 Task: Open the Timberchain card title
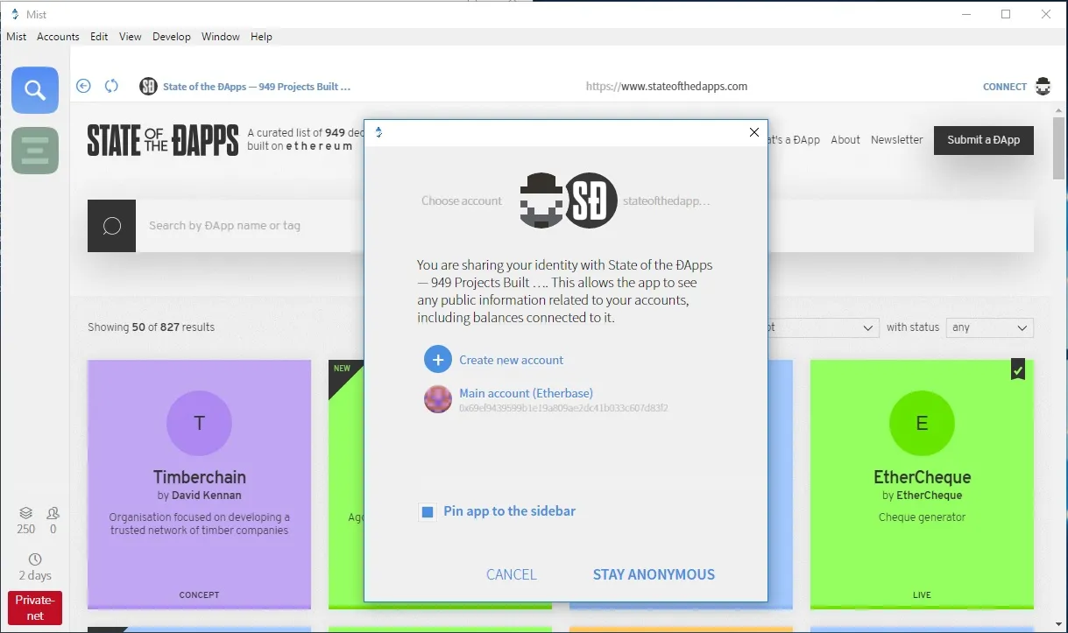click(200, 477)
